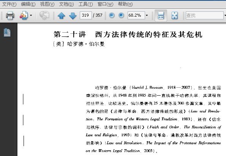Open the 视图(V) menu
The image size is (226, 156).
click(x=47, y=4)
